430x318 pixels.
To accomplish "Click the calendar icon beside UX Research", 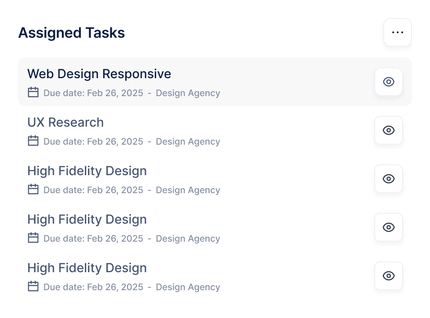I will pyautogui.click(x=33, y=141).
